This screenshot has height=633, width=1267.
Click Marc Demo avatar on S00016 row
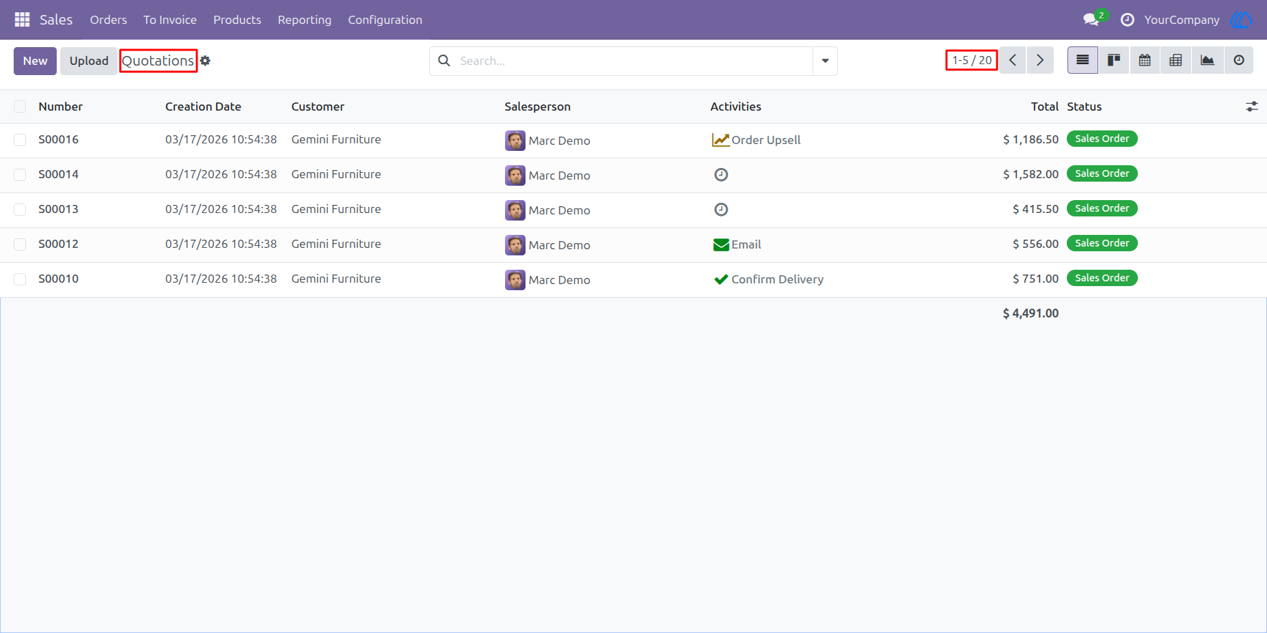pos(515,141)
